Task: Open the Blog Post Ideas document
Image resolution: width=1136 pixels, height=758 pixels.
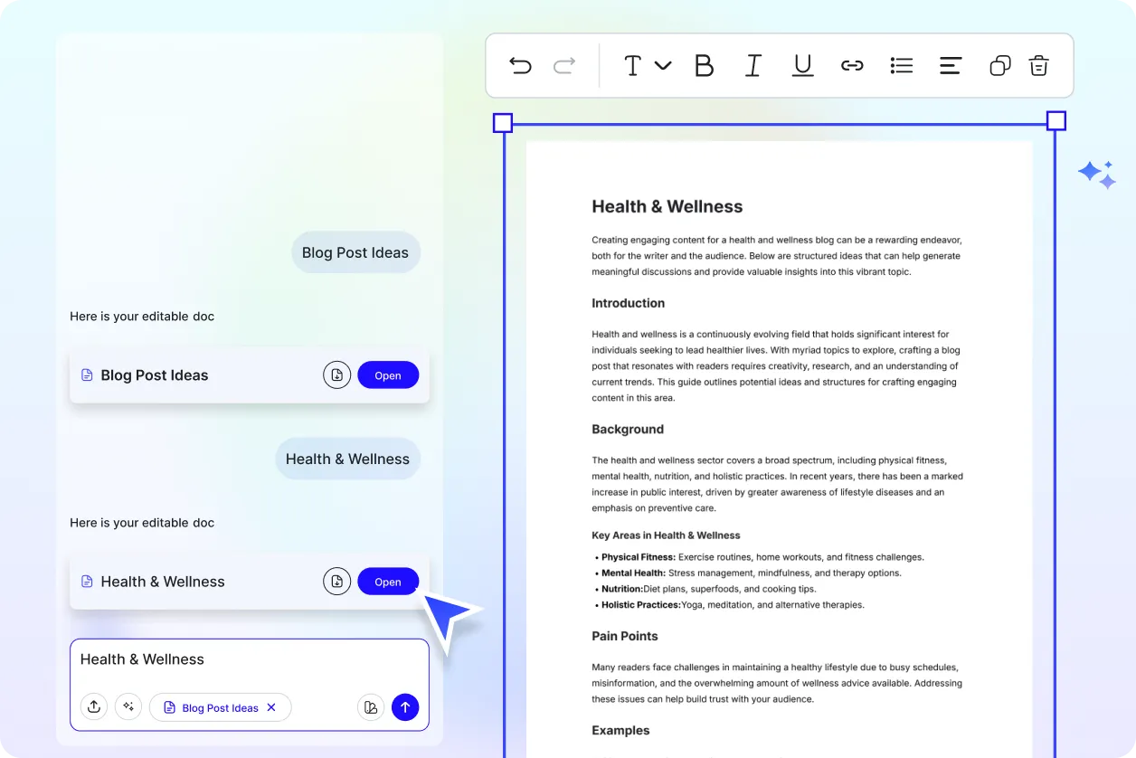Action: click(388, 374)
